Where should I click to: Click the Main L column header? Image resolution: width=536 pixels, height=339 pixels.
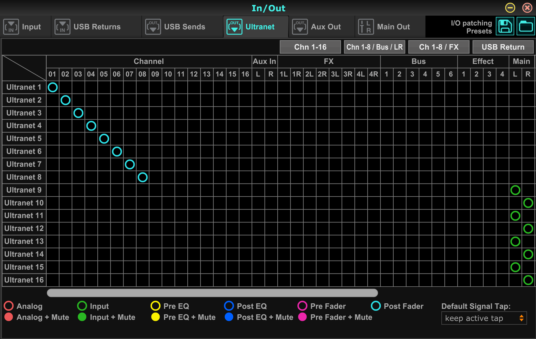(x=515, y=74)
